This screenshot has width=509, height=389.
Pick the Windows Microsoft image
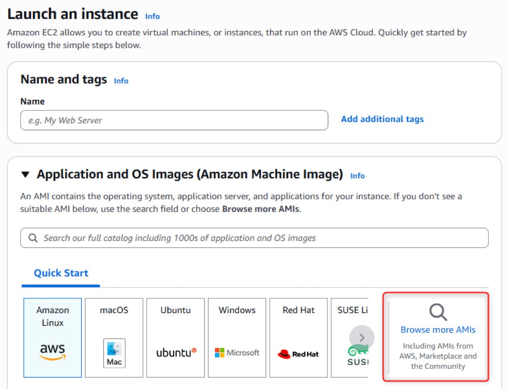coord(237,338)
